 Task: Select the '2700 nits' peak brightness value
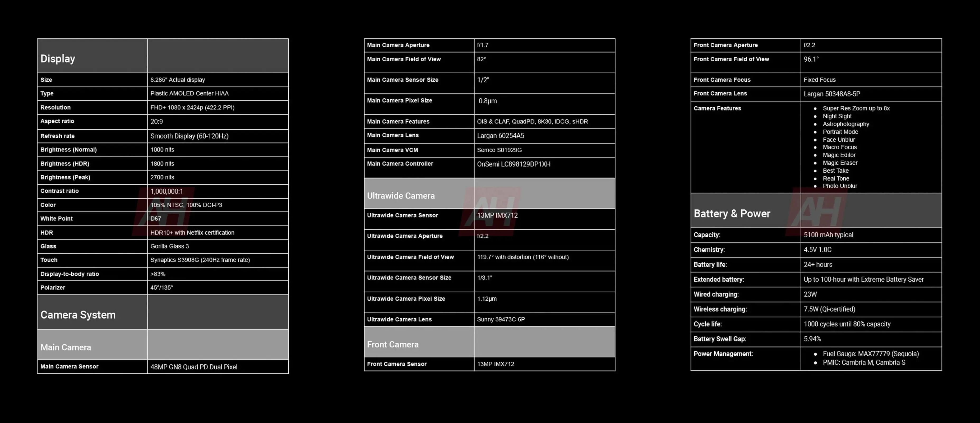coord(163,177)
